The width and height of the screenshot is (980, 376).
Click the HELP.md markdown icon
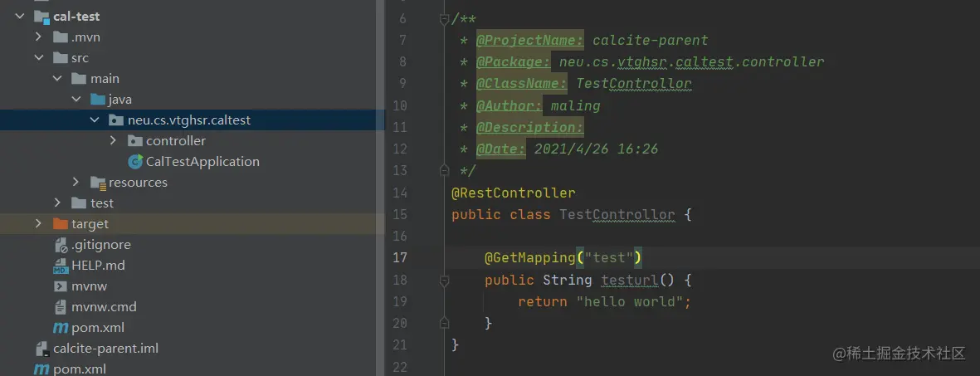click(x=61, y=266)
